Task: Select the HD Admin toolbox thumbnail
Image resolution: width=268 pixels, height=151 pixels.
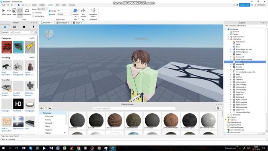Action: pos(18,104)
